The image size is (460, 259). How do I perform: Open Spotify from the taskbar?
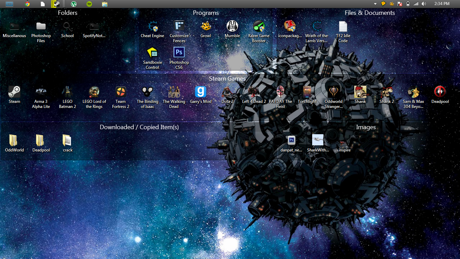click(x=89, y=4)
